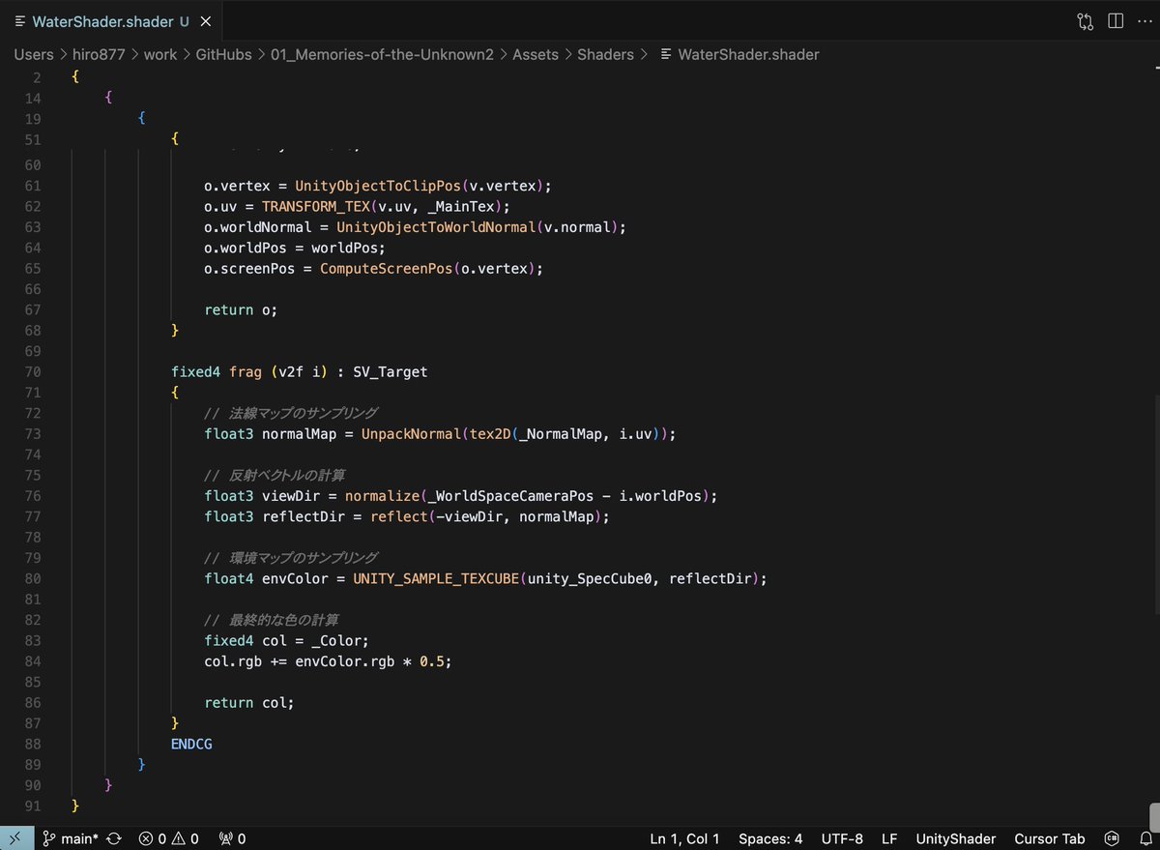Click Shaders breadcrumb folder

click(606, 54)
